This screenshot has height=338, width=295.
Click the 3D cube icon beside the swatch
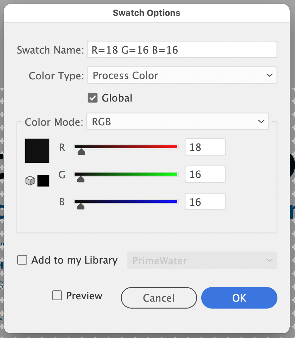click(30, 181)
